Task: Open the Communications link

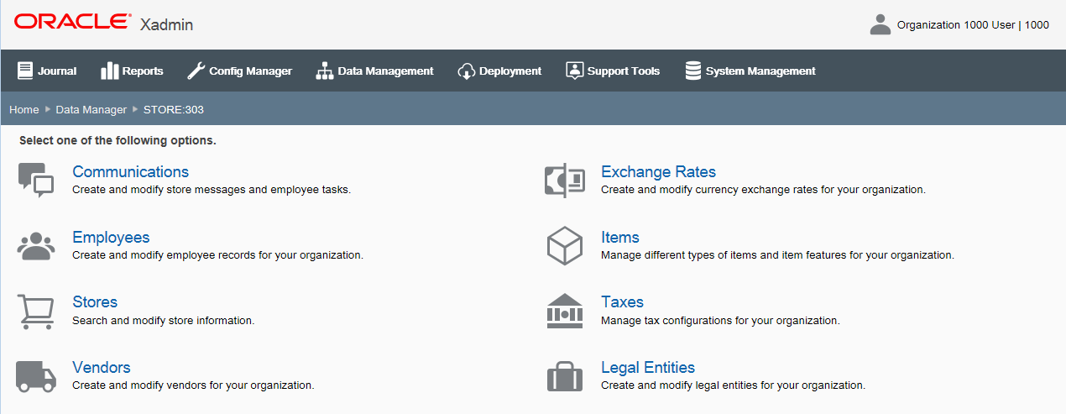Action: coord(130,171)
